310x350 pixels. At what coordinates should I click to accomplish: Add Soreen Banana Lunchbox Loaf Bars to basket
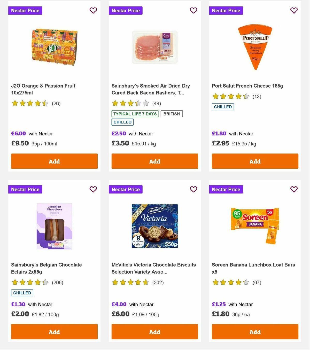tap(255, 332)
